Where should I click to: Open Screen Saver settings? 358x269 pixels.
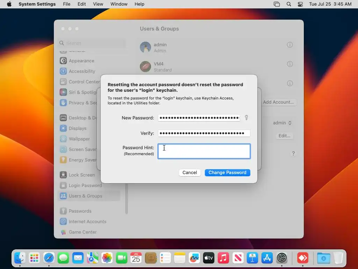[x=78, y=149]
